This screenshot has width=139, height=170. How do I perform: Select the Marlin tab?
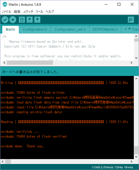coord(10,30)
